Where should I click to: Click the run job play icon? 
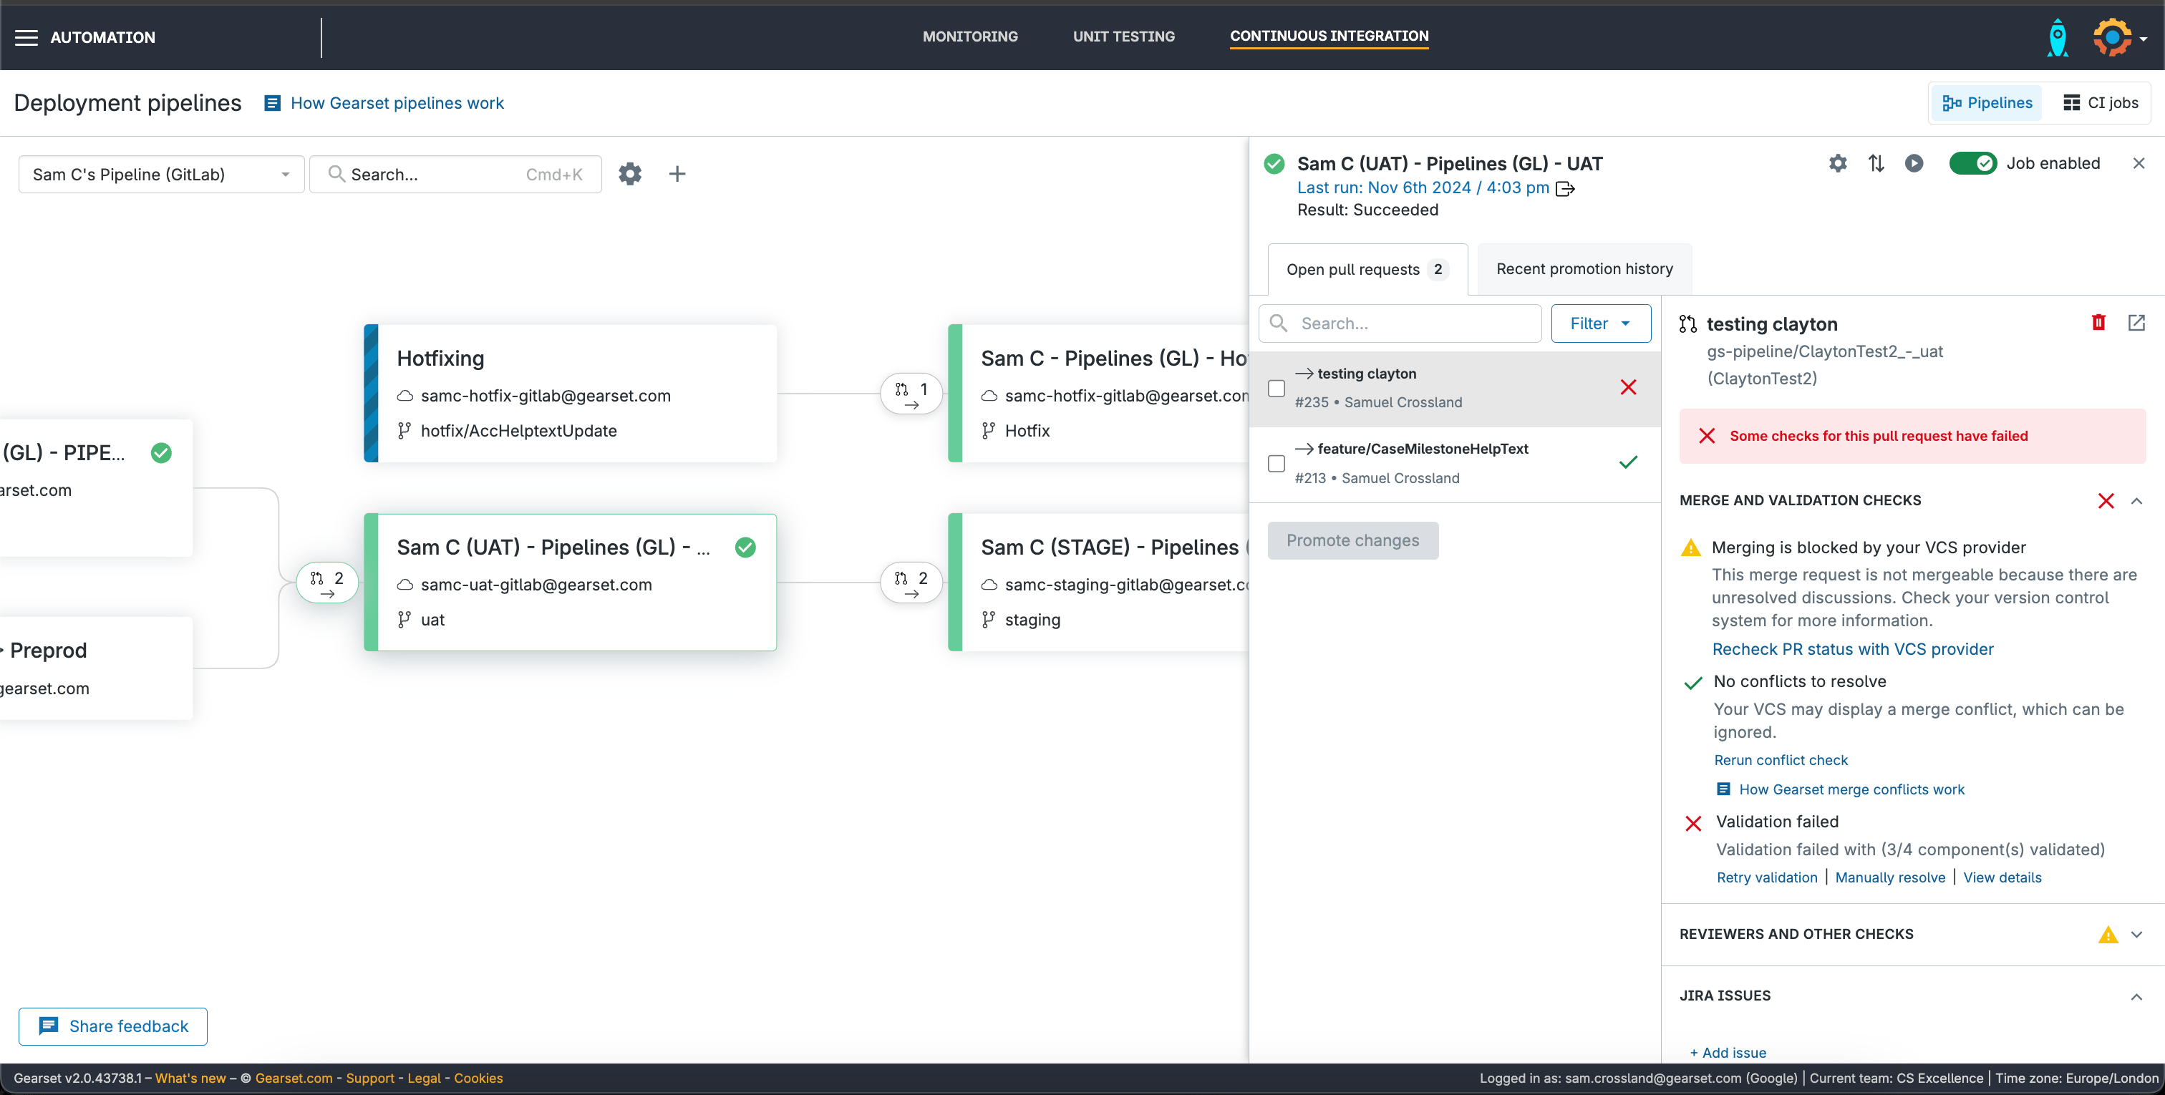1914,163
